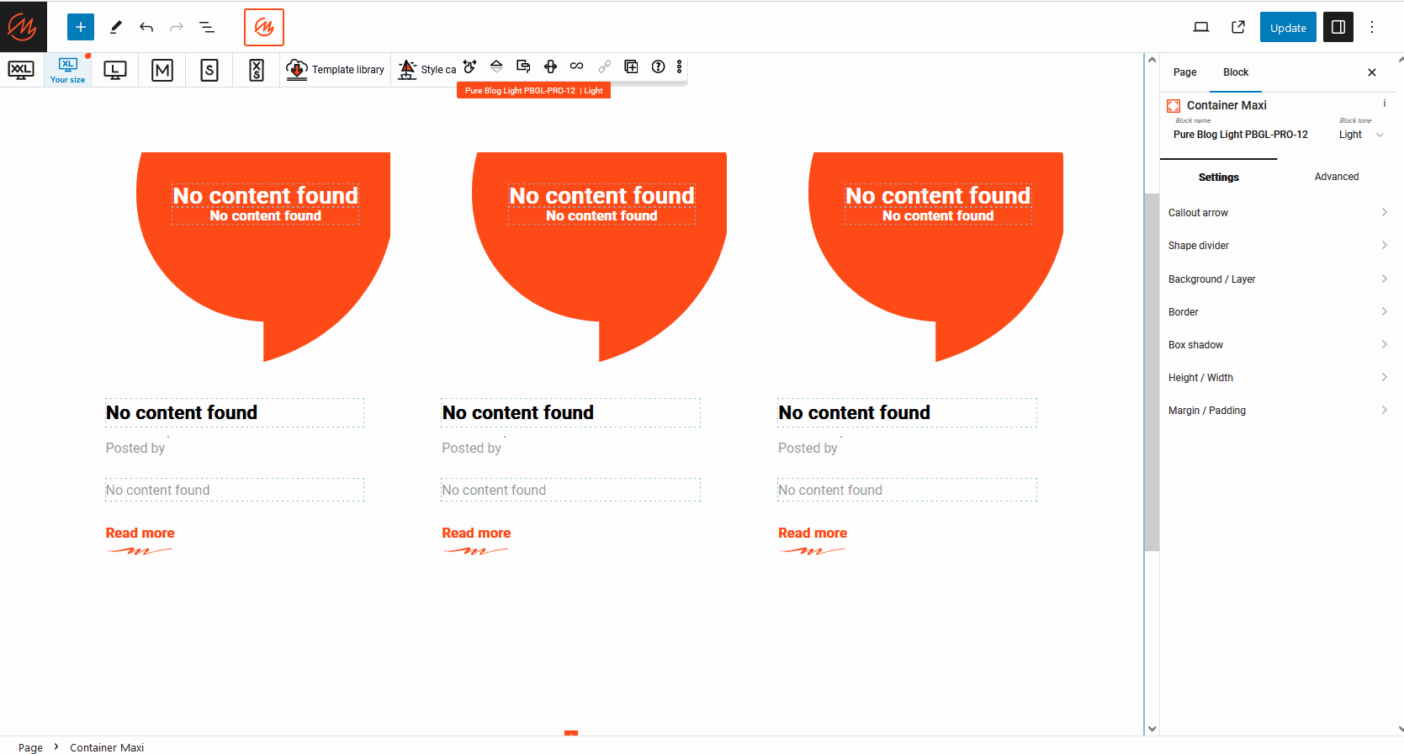Expand the Shape divider section
This screenshot has width=1404, height=754.
click(1278, 246)
